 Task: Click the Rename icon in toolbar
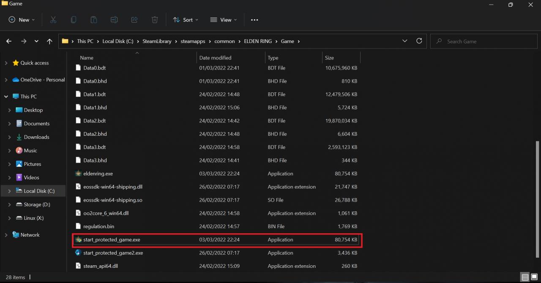(x=114, y=20)
